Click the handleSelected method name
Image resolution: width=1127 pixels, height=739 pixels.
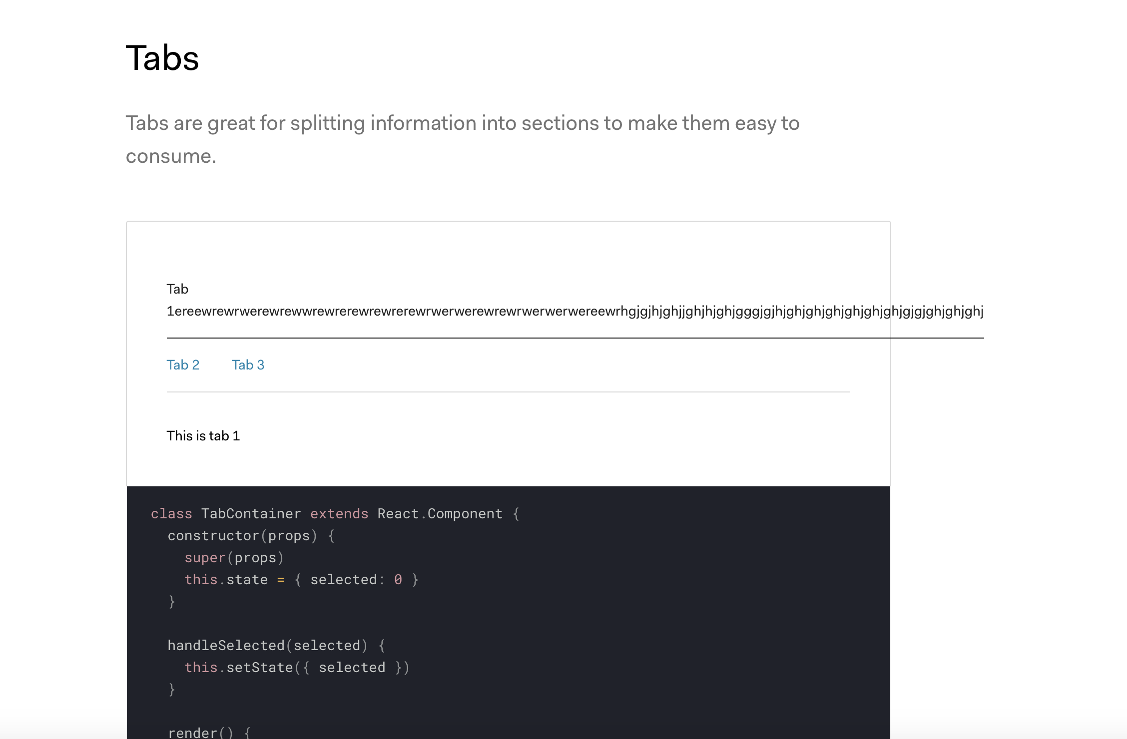[x=227, y=645]
